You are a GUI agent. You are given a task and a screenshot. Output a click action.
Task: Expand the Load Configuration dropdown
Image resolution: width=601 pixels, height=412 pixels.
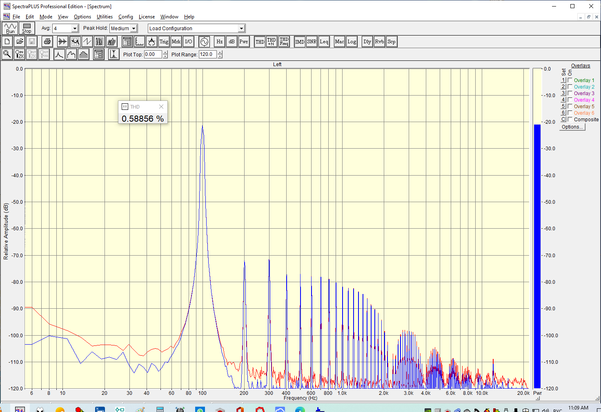click(241, 28)
